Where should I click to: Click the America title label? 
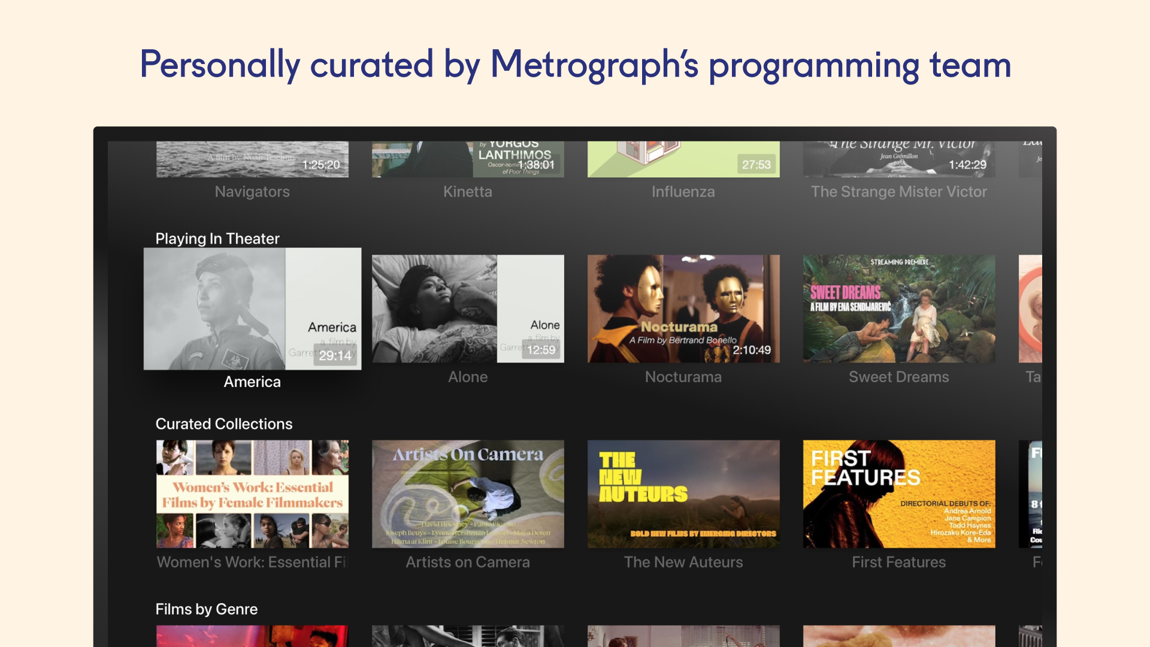(x=252, y=382)
